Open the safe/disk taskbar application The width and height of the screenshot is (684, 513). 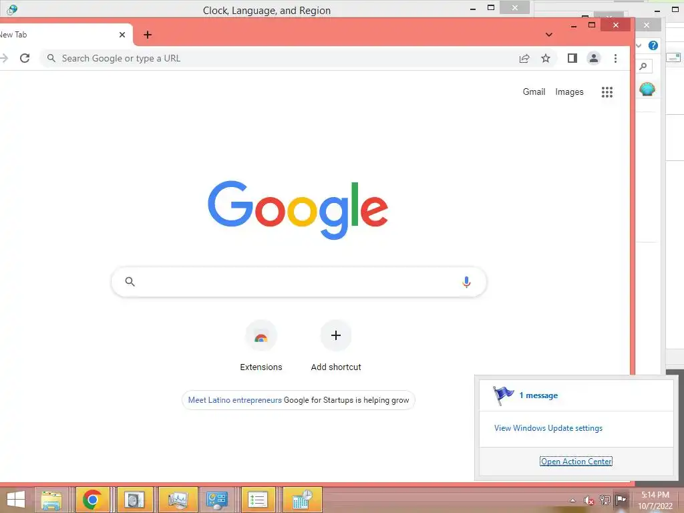(134, 500)
